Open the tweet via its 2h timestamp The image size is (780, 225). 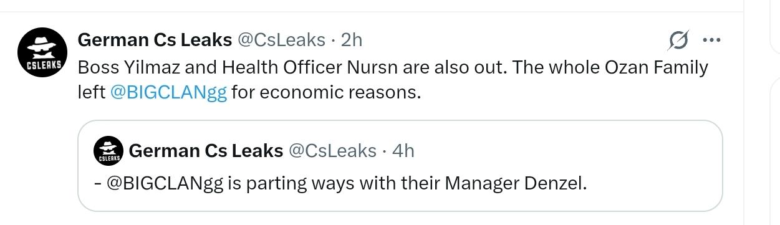(351, 40)
